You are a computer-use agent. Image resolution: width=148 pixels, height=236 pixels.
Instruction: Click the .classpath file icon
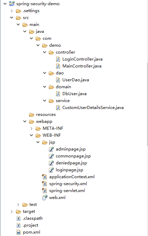tap(18, 219)
